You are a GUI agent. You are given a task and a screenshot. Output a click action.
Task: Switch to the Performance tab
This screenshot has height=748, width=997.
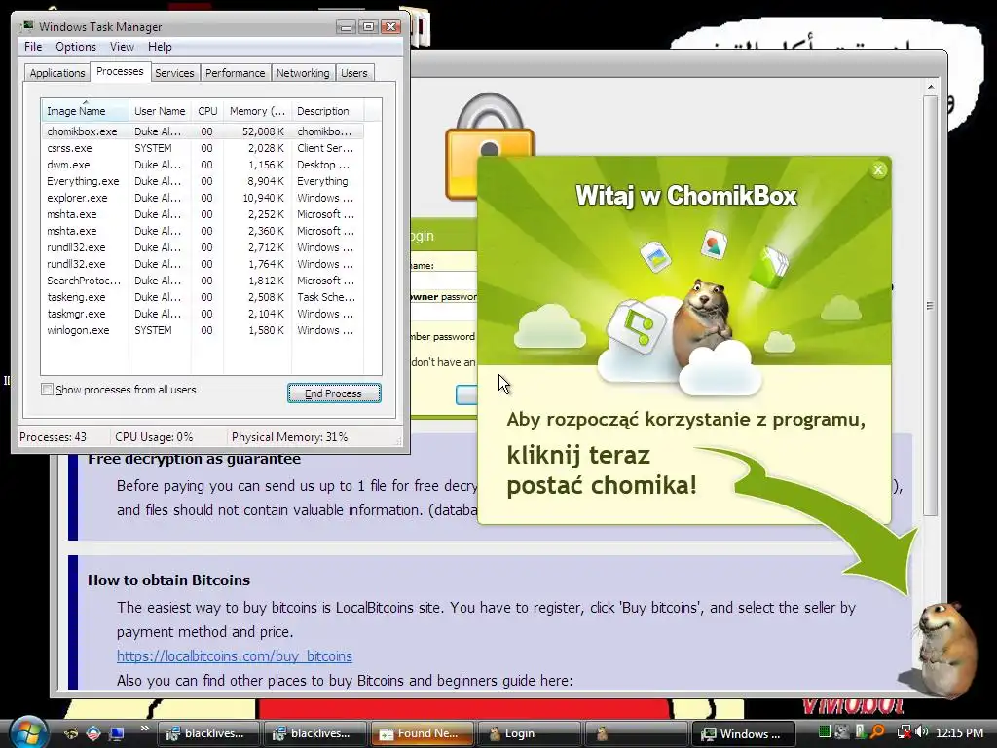point(236,73)
